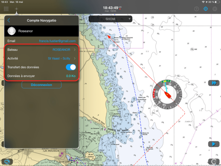
Task: Tap the boat compass rose on the chart
Action: (167, 95)
